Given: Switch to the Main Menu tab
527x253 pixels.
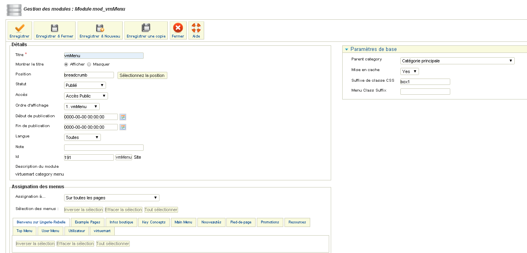Looking at the screenshot, I should click(x=183, y=222).
